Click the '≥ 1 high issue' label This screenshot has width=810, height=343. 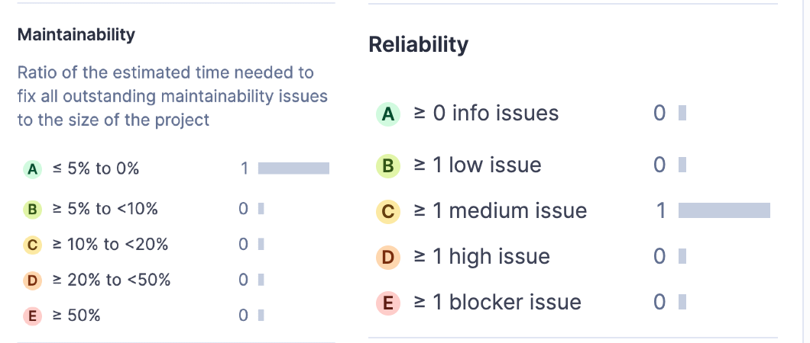click(x=481, y=257)
